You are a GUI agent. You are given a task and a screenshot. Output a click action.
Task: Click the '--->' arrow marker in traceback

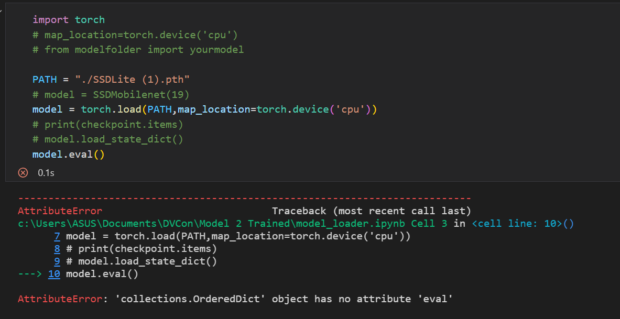pos(30,274)
